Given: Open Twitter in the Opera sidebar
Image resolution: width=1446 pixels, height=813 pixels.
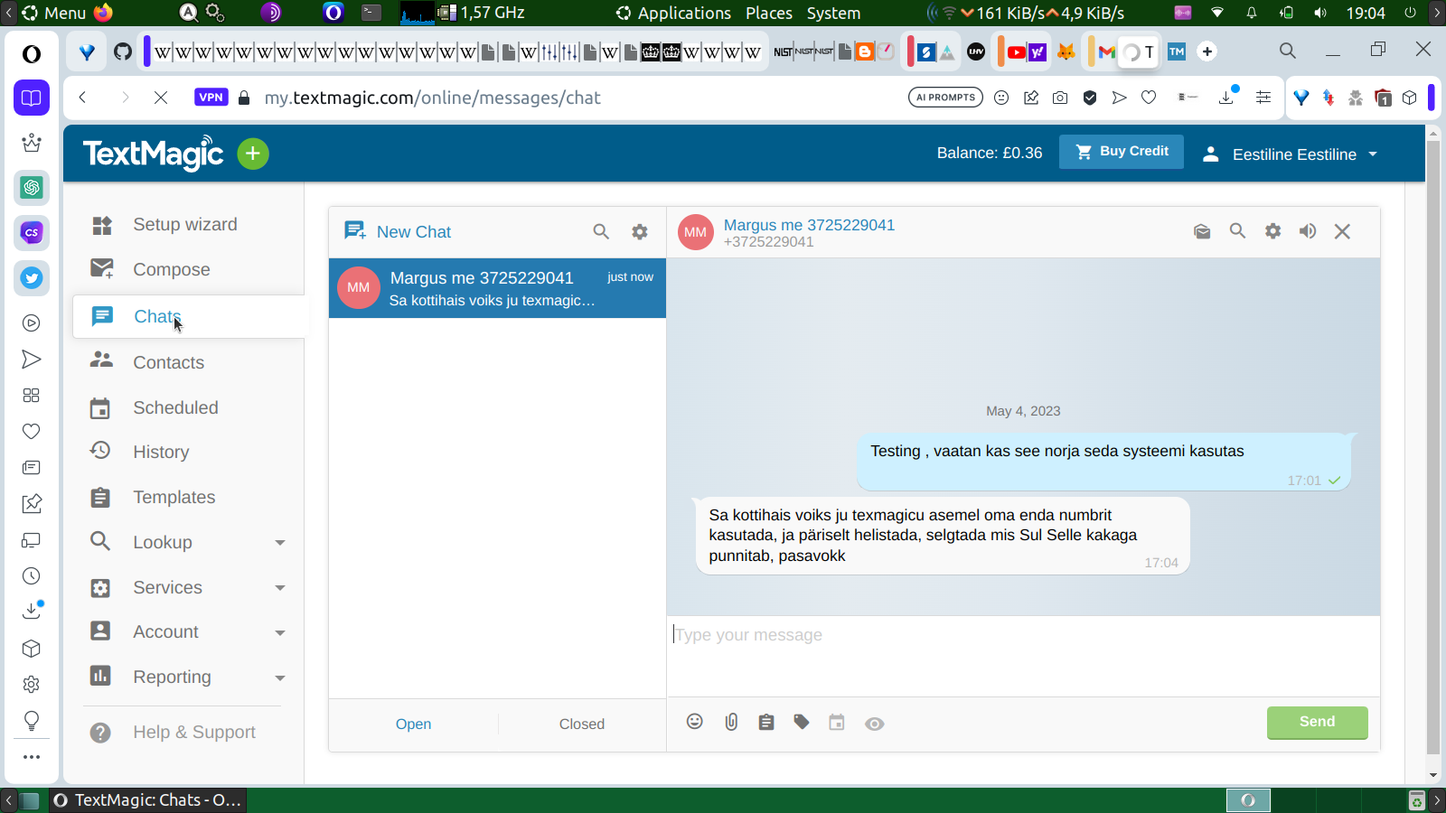Looking at the screenshot, I should click(x=32, y=278).
